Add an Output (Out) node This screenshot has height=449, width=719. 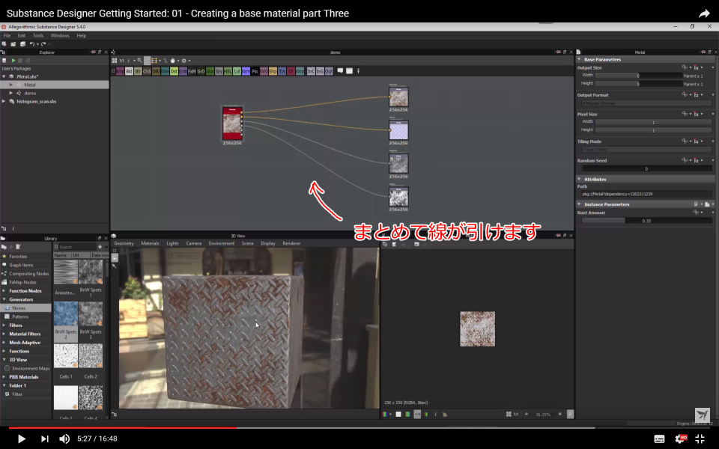[329, 71]
